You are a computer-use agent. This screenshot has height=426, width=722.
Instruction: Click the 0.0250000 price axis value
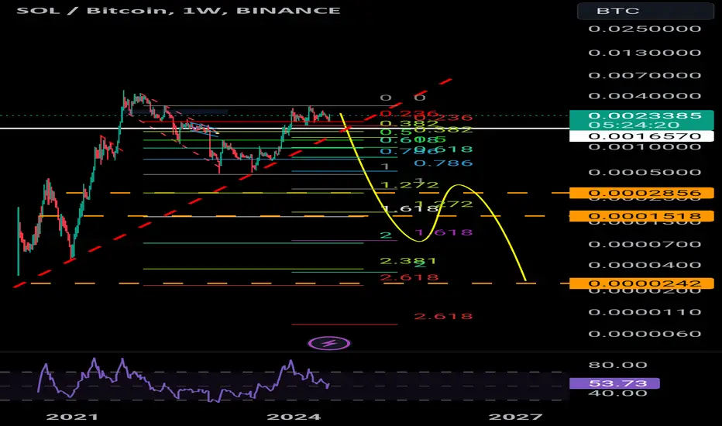tap(645, 29)
